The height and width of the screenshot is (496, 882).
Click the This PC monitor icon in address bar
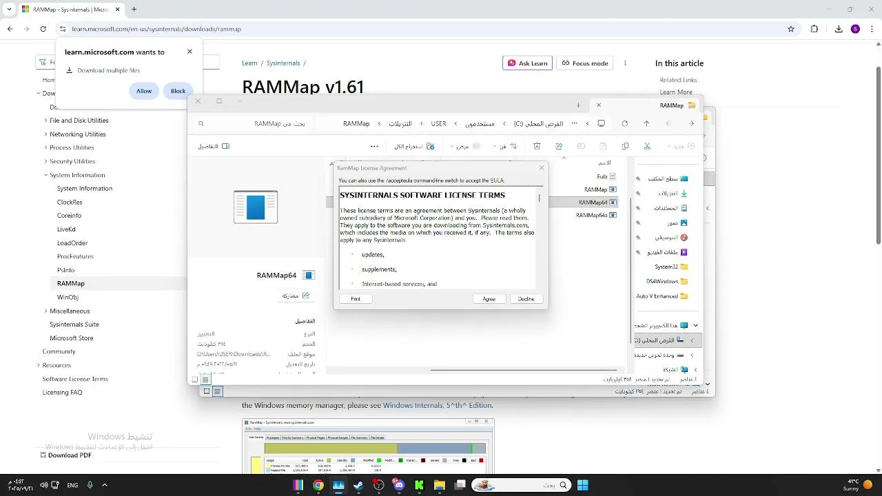(602, 123)
